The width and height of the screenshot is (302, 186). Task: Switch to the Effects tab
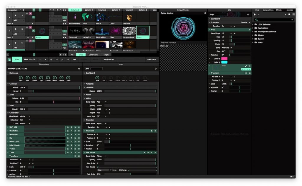tap(279, 10)
